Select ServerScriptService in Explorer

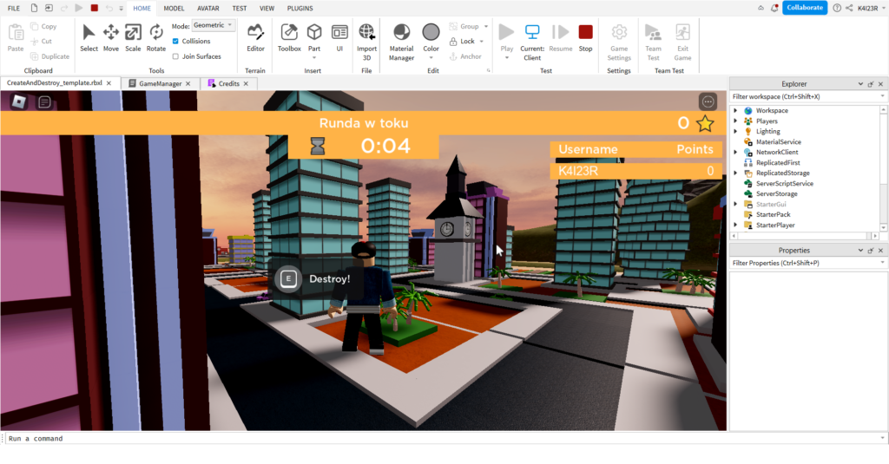pos(784,184)
